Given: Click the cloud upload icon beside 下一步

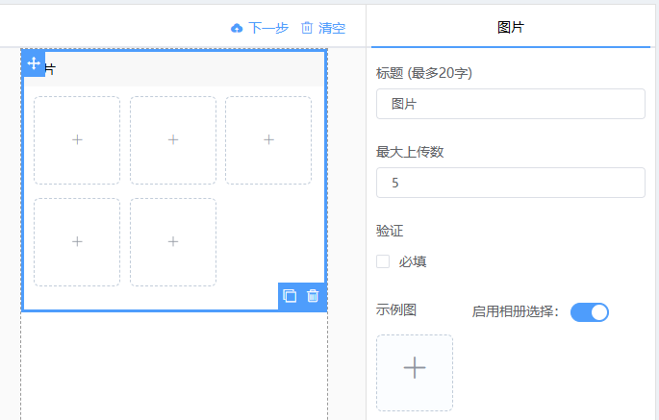Looking at the screenshot, I should (237, 28).
